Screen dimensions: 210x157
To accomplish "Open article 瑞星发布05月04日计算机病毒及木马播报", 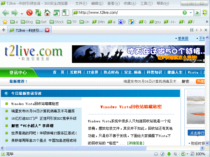I will (43, 111).
